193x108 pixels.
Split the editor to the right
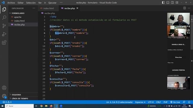click(x=185, y=8)
